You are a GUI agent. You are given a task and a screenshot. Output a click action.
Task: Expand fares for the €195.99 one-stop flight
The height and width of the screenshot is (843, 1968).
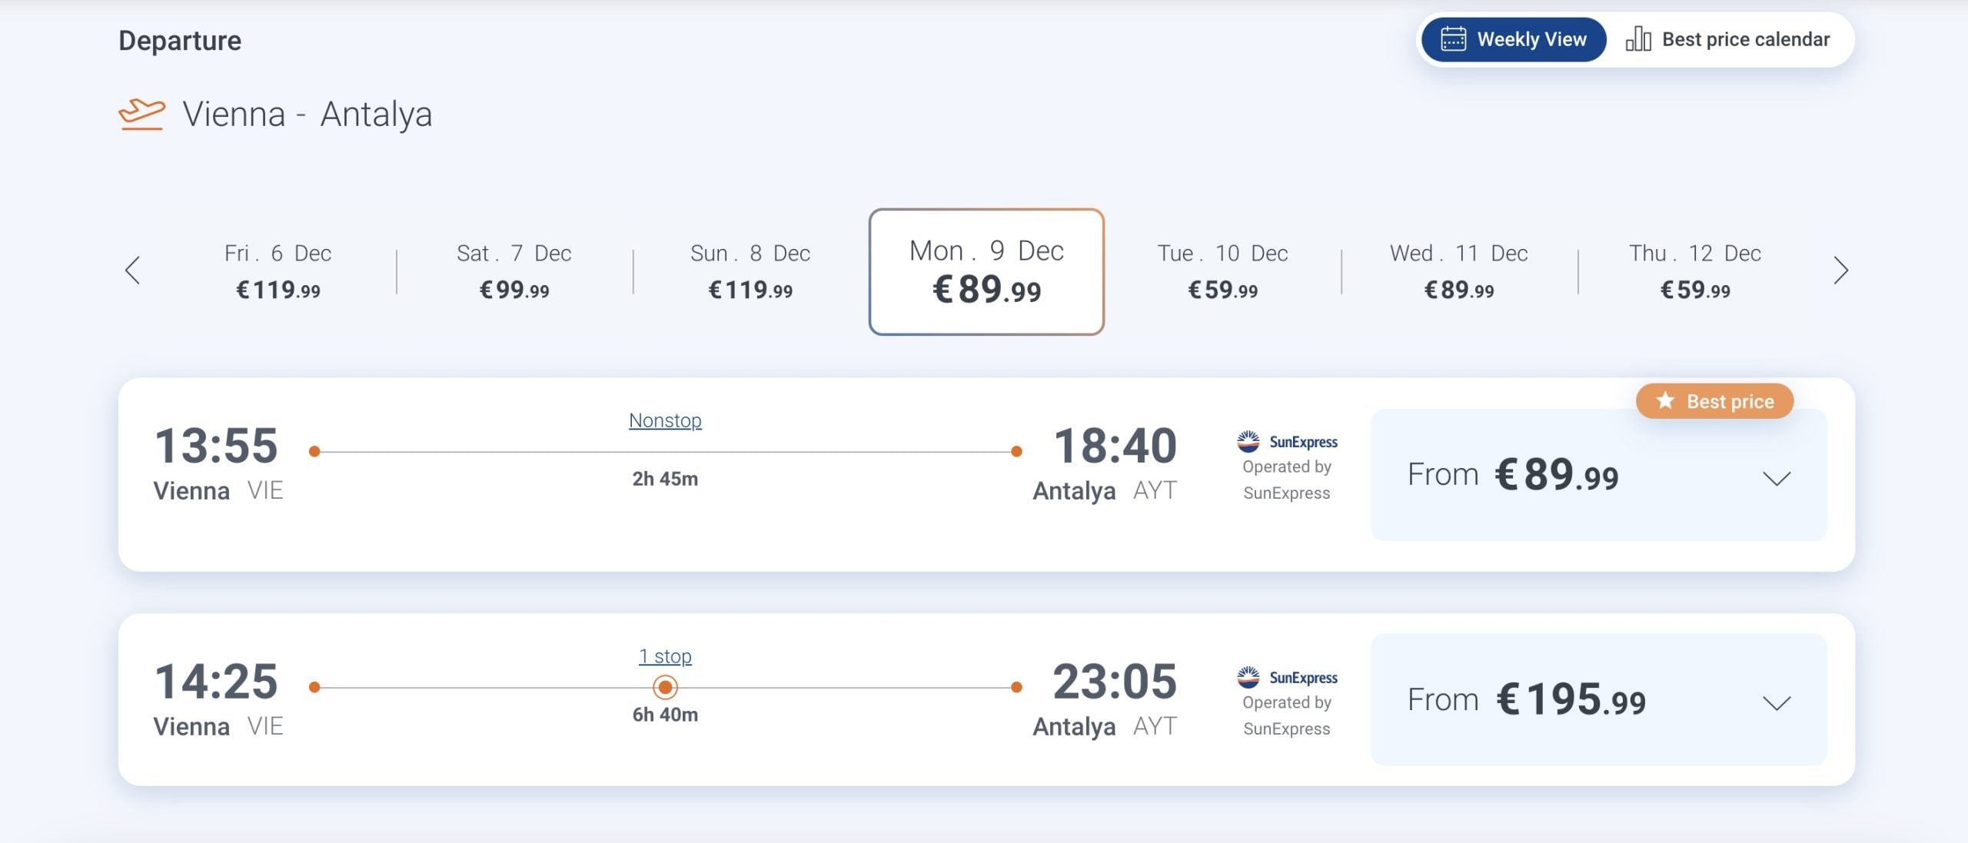[1776, 702]
